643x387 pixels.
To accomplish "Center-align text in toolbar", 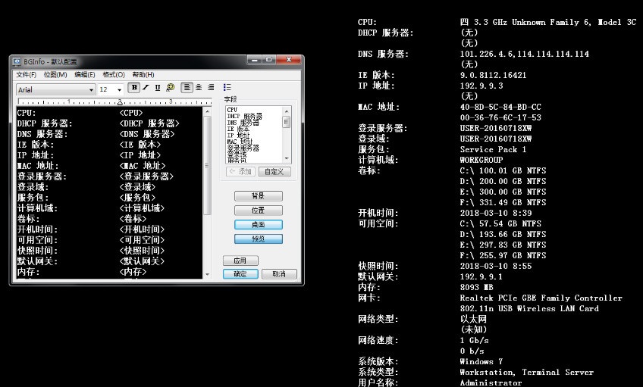I will pos(199,88).
